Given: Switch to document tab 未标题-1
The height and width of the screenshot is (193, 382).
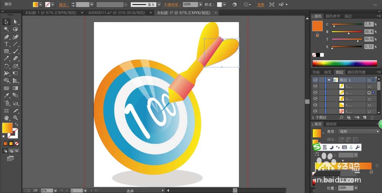Looking at the screenshot, I should [51, 13].
